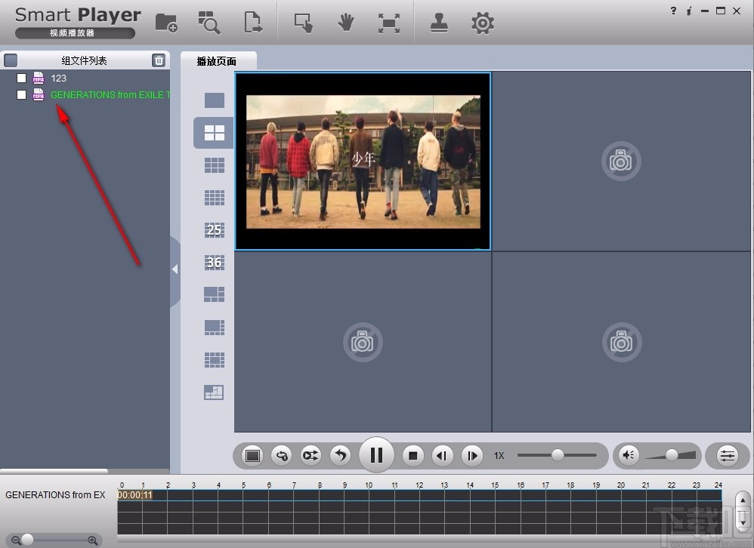Open the file search icon

pos(209,23)
